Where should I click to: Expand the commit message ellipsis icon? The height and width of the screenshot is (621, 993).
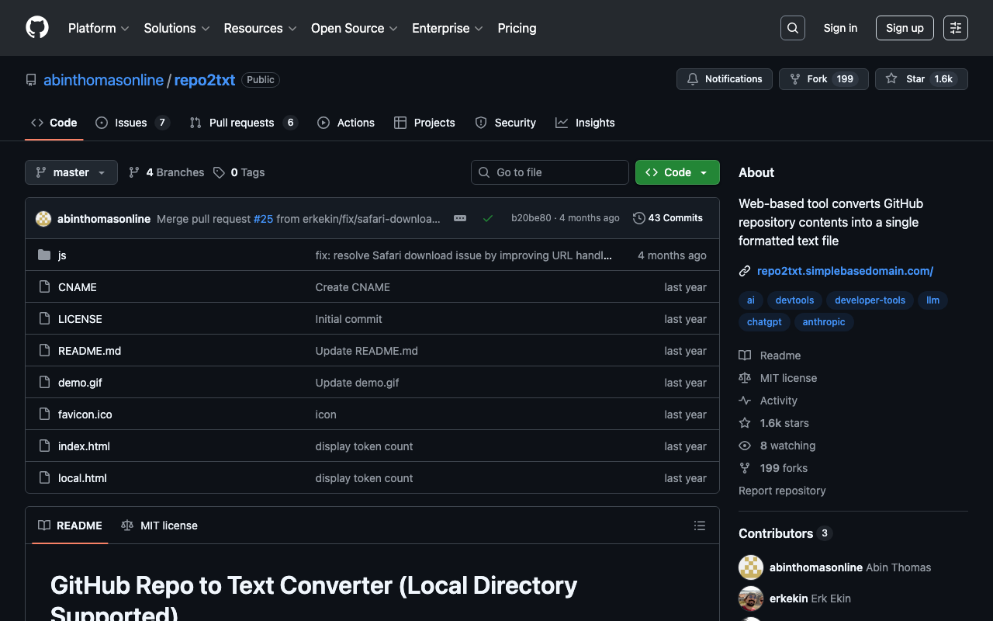point(460,218)
